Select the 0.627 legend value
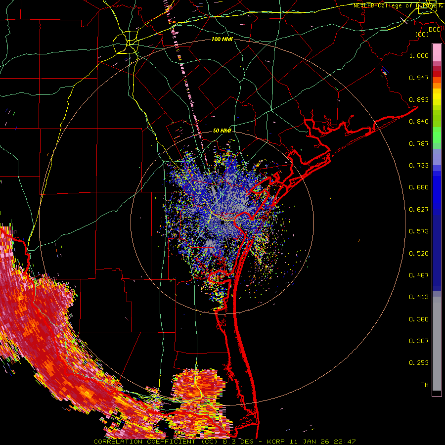Image resolution: width=445 pixels, height=445 pixels. pyautogui.click(x=419, y=210)
